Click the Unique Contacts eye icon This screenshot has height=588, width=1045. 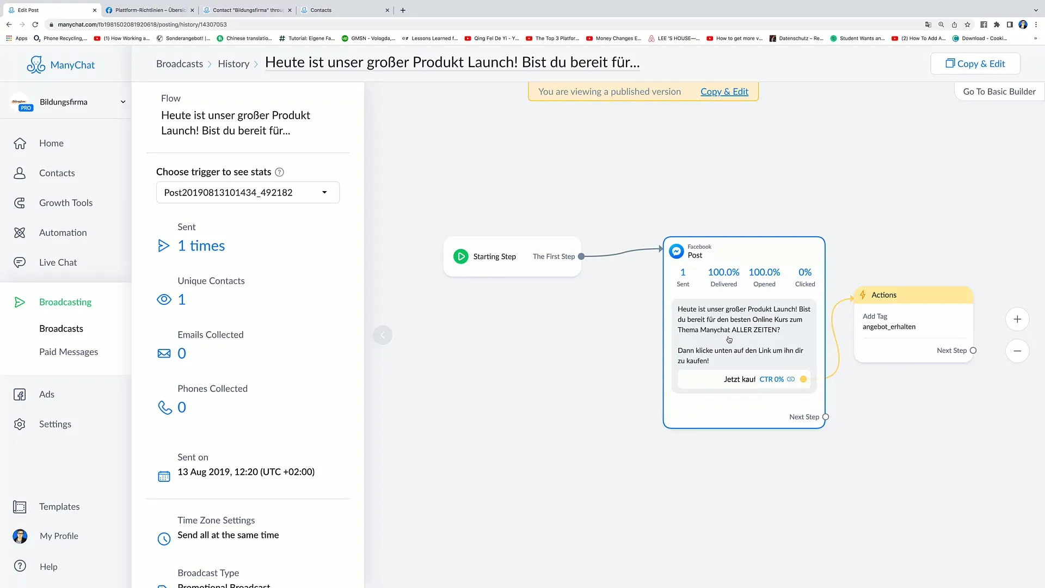point(164,300)
